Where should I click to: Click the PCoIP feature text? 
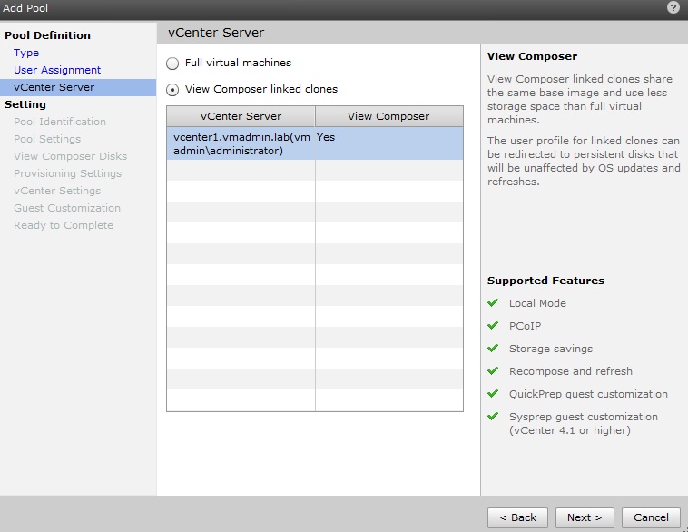tap(525, 326)
